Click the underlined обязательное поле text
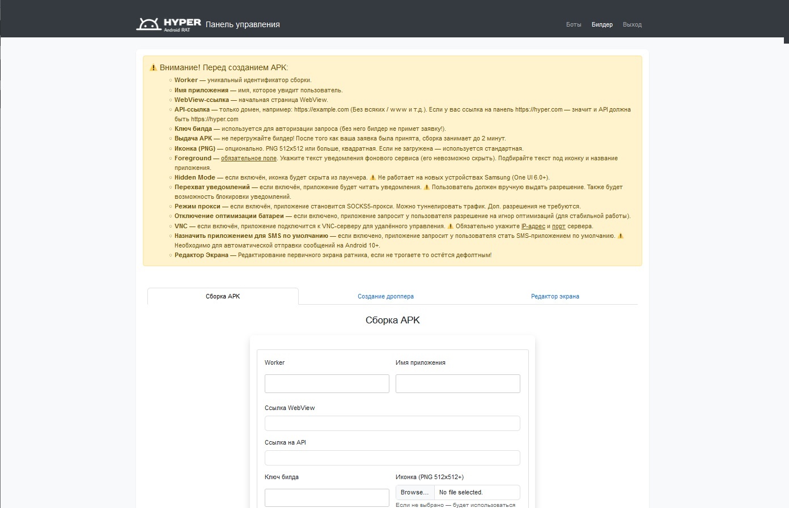 pos(249,159)
